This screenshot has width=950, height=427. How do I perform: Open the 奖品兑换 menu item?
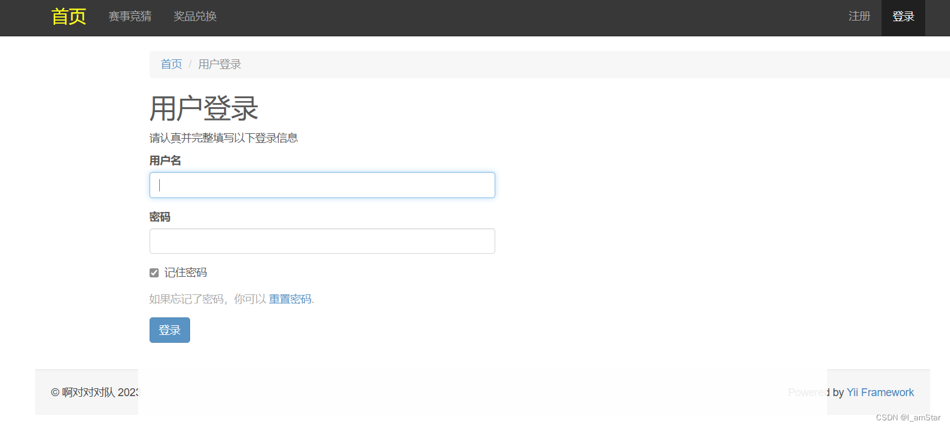[195, 16]
